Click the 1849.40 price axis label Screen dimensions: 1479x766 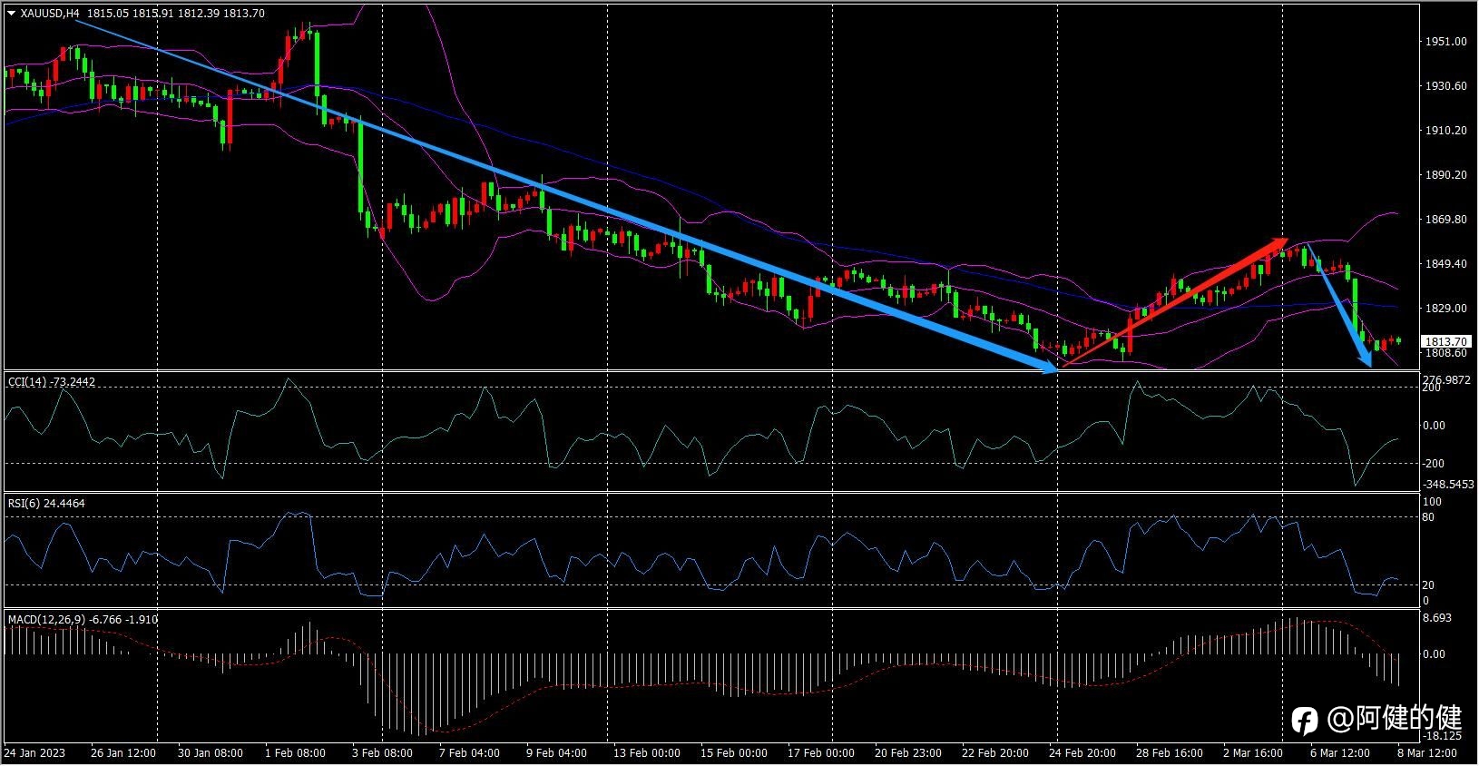pyautogui.click(x=1446, y=264)
